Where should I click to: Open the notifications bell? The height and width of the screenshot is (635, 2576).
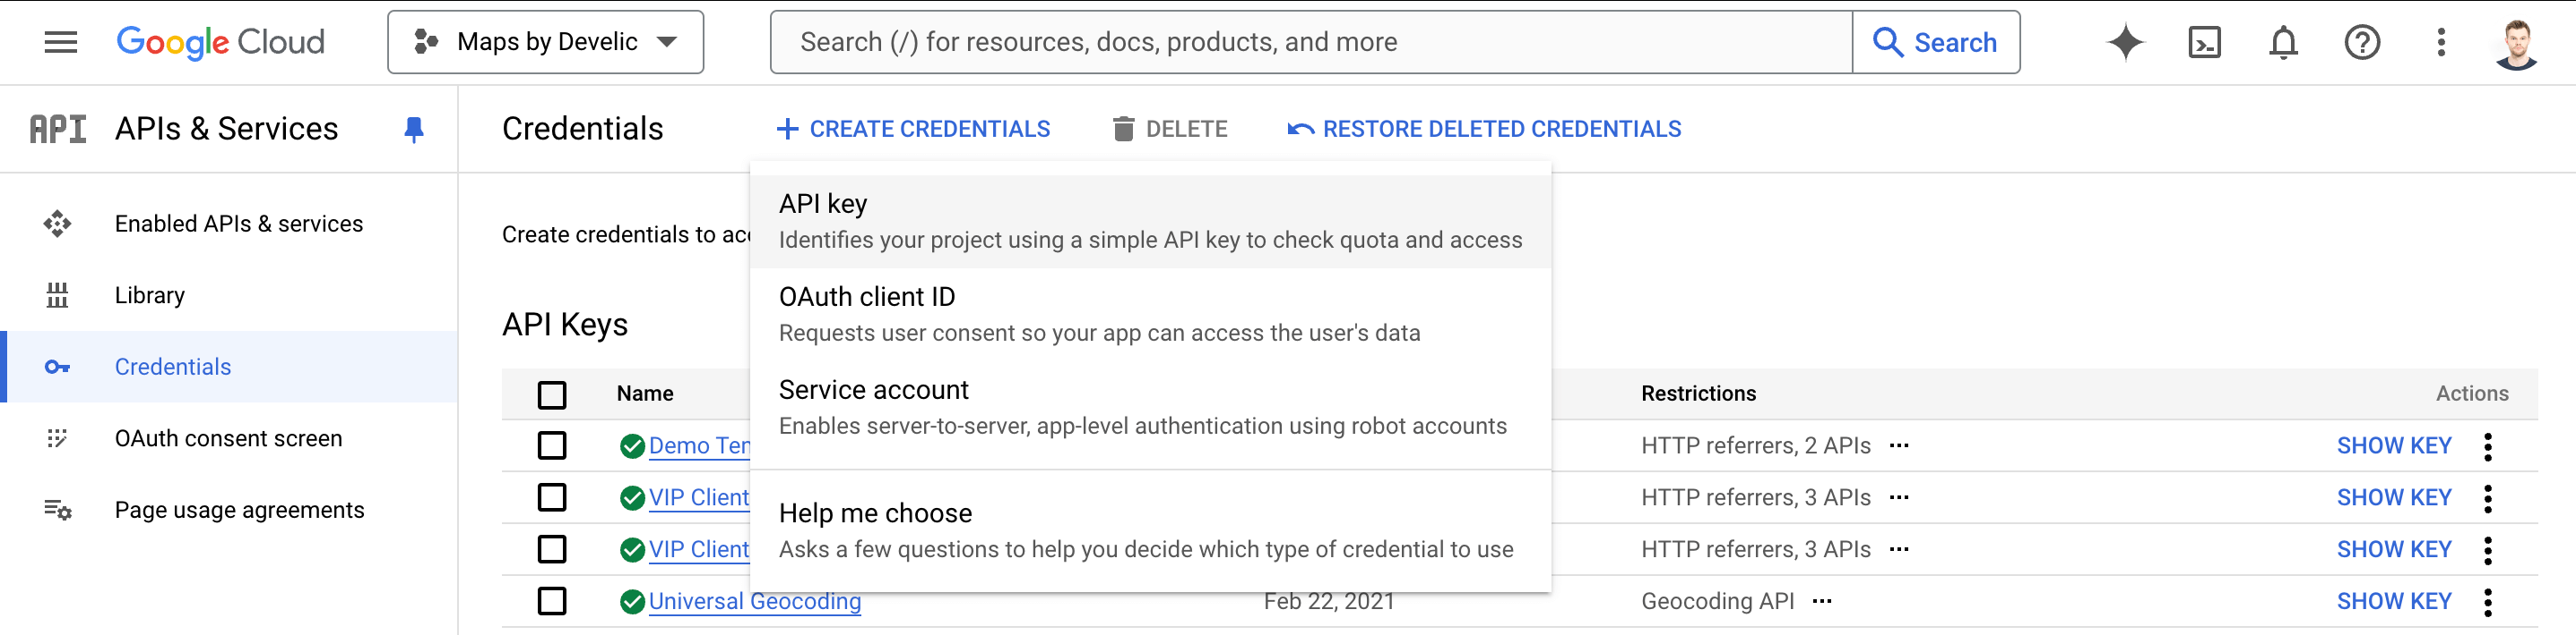2283,42
